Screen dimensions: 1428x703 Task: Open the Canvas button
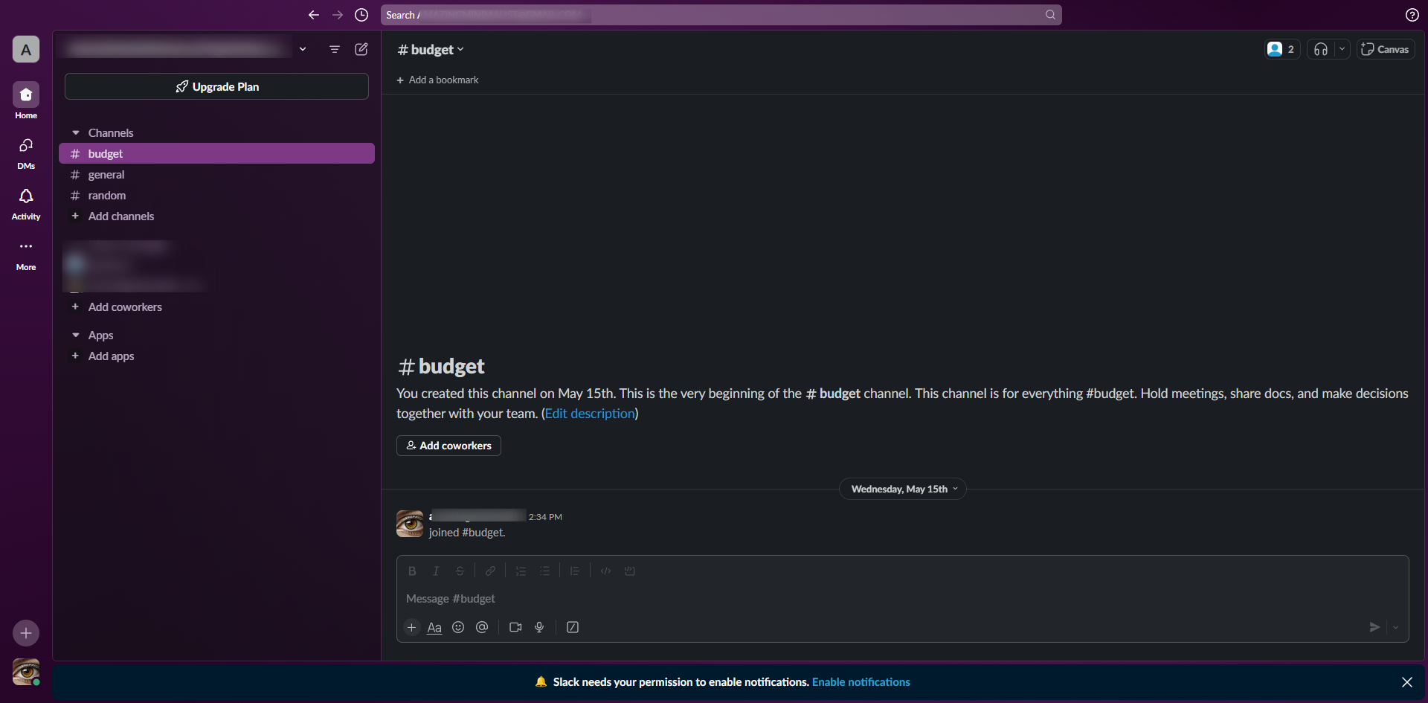click(1385, 49)
